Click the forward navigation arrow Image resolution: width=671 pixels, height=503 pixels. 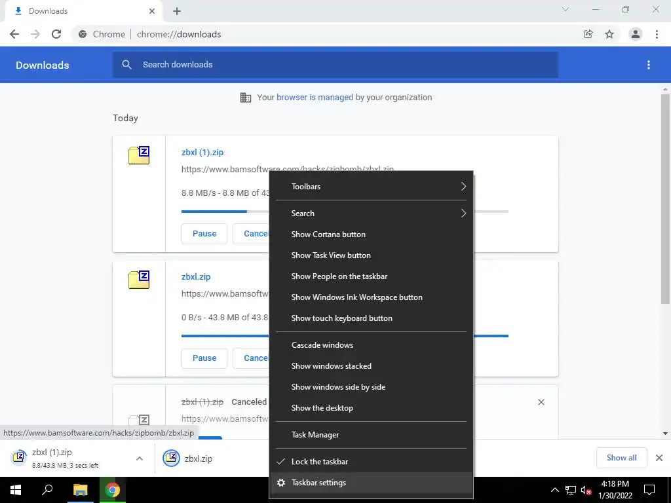point(35,34)
